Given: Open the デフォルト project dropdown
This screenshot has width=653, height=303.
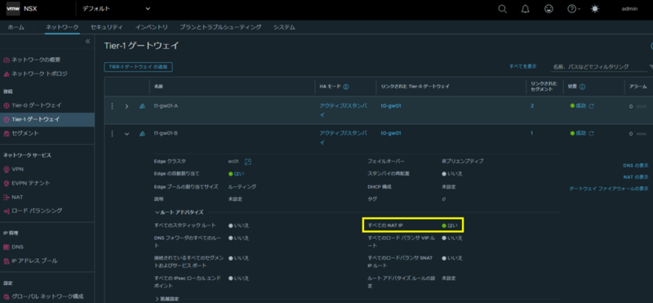Looking at the screenshot, I should pos(116,8).
